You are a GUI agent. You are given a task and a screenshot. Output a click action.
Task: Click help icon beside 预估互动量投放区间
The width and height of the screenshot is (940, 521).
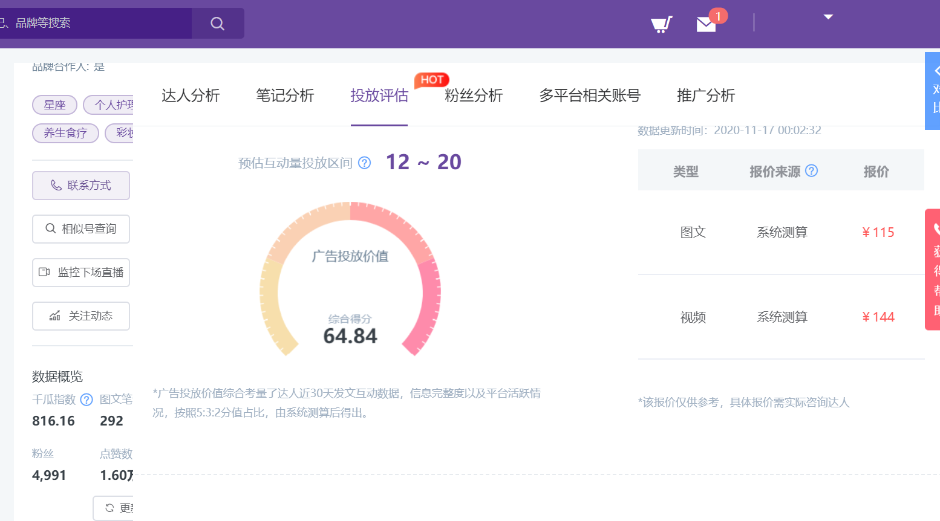364,163
